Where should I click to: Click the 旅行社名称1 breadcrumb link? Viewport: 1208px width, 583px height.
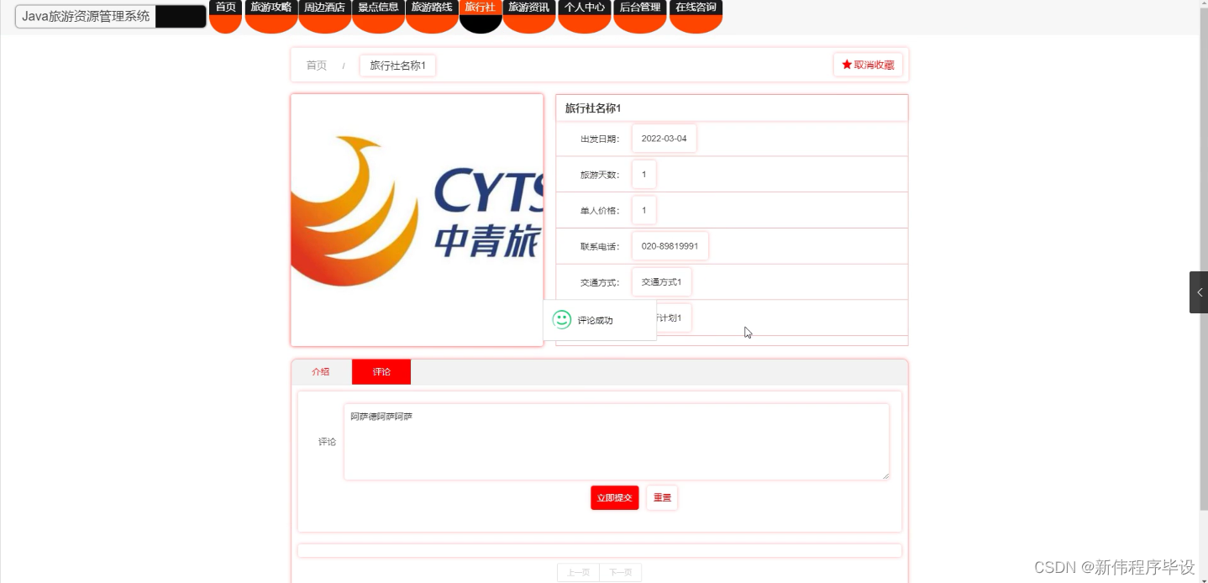397,65
